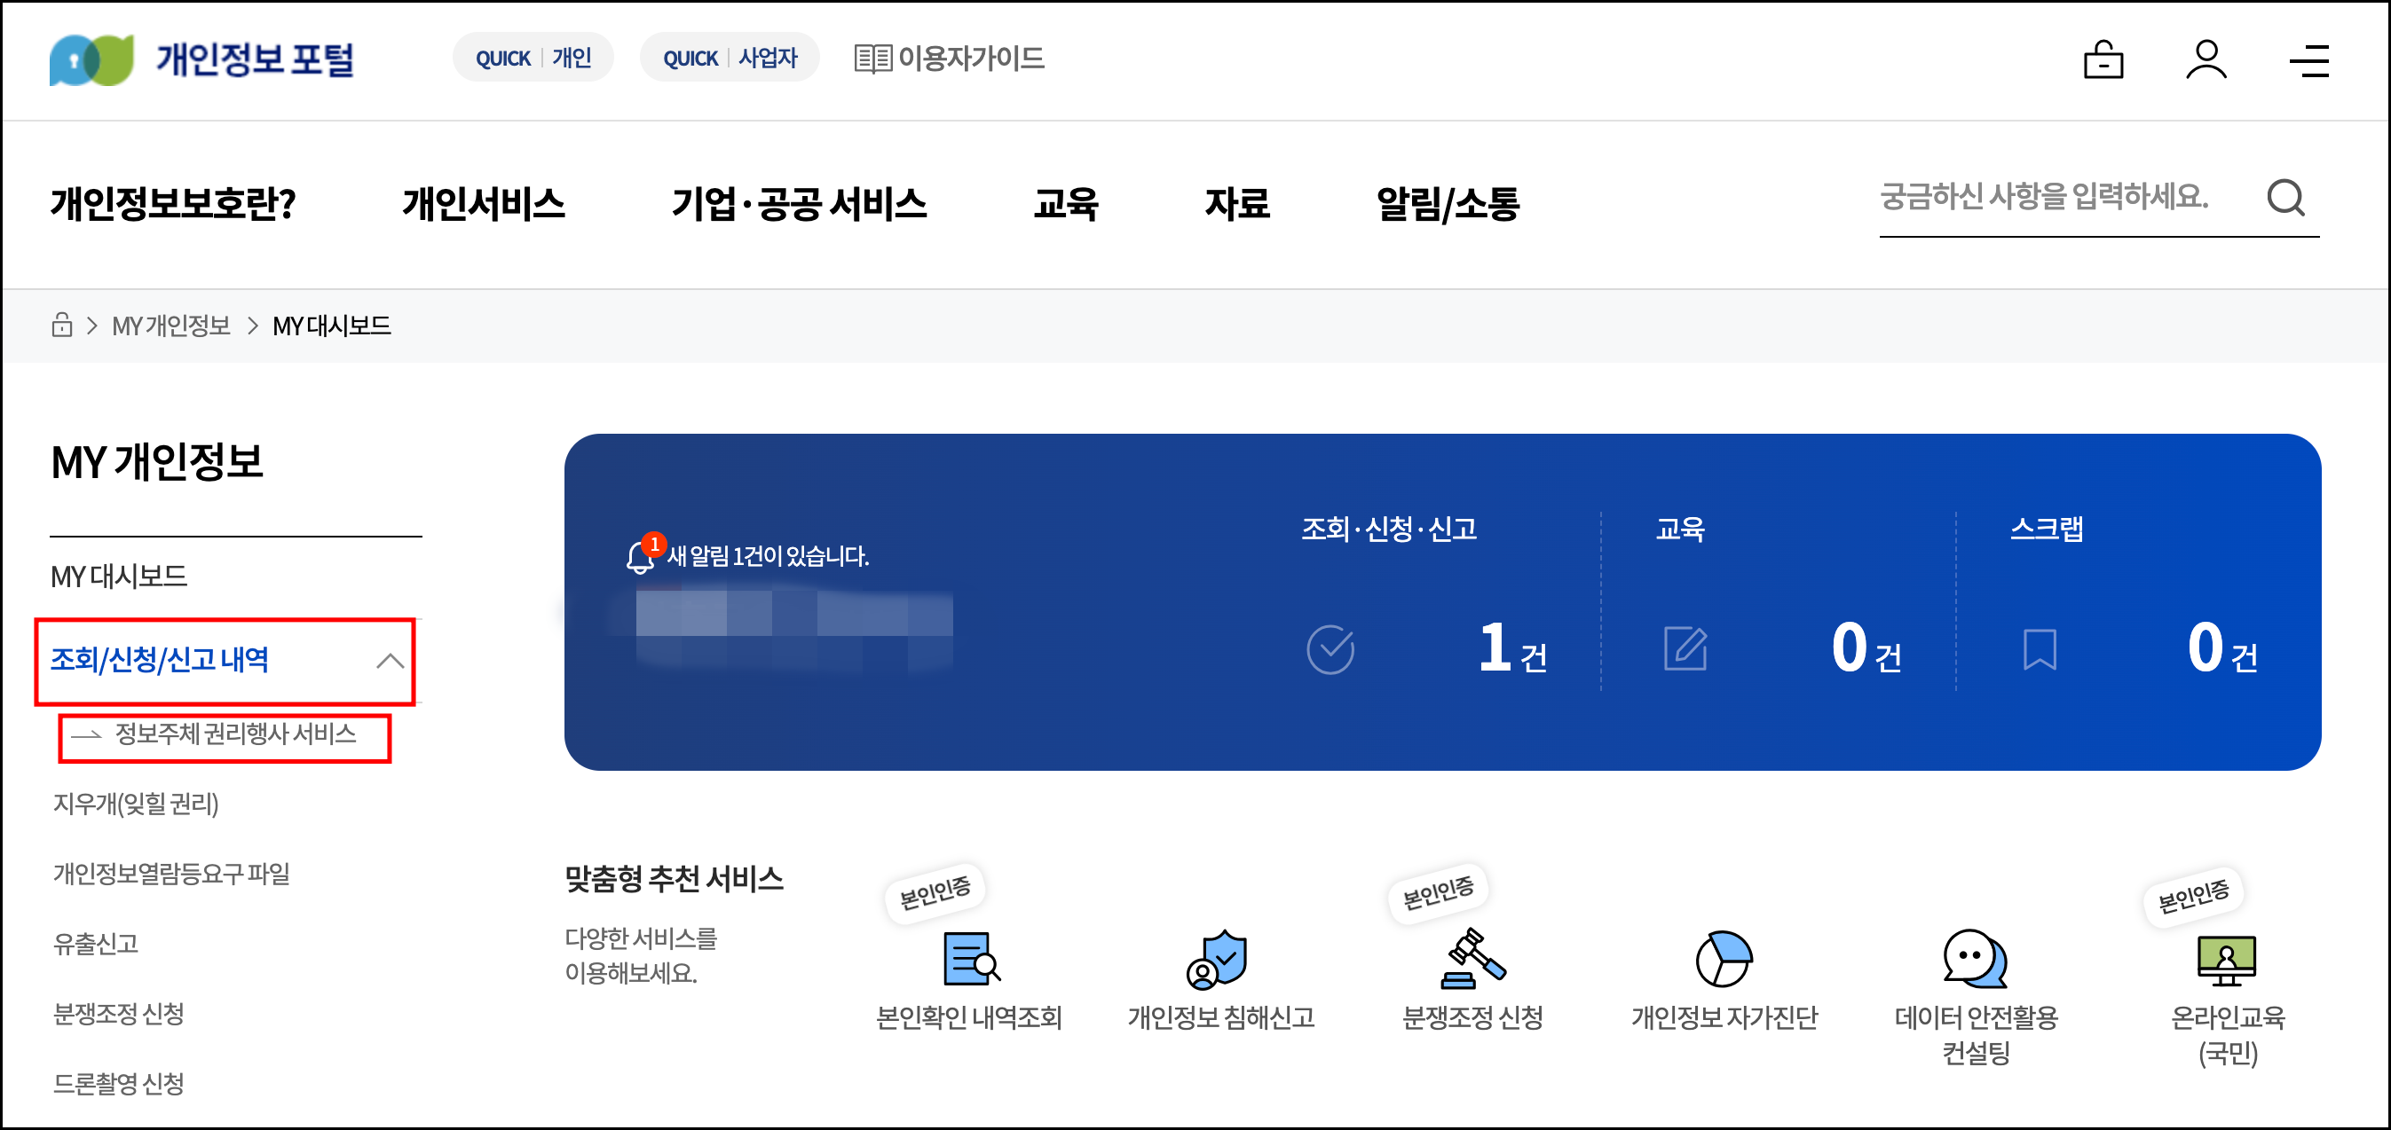Click the notification bell icon
Image resolution: width=2391 pixels, height=1130 pixels.
640,557
